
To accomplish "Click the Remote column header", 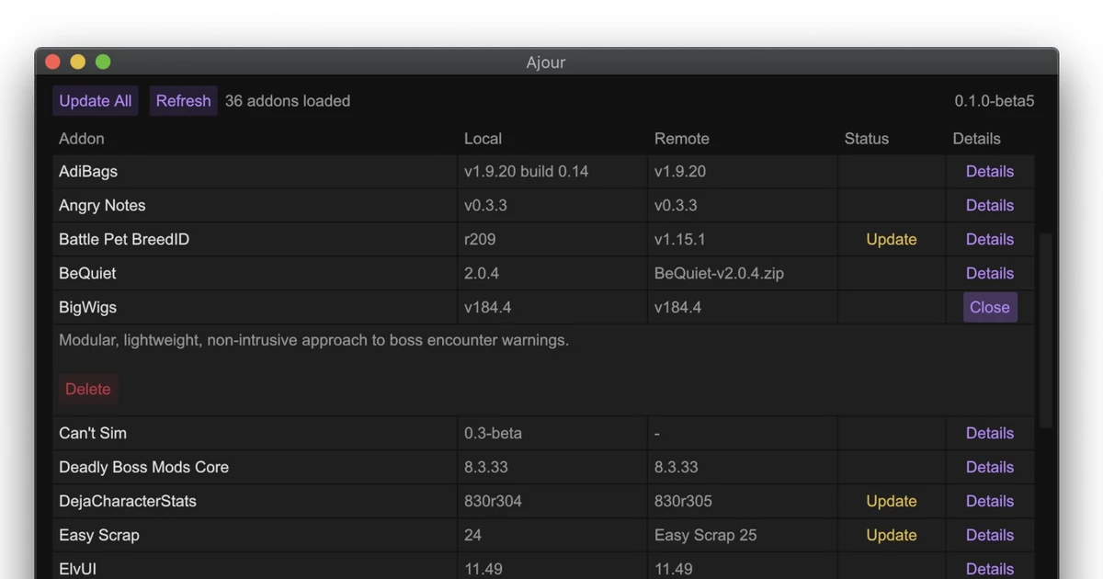I will (x=681, y=138).
